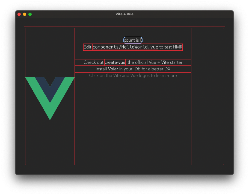The height and width of the screenshot is (195, 249).
Task: Click the components/HelloWorld.vue code text
Action: click(125, 47)
